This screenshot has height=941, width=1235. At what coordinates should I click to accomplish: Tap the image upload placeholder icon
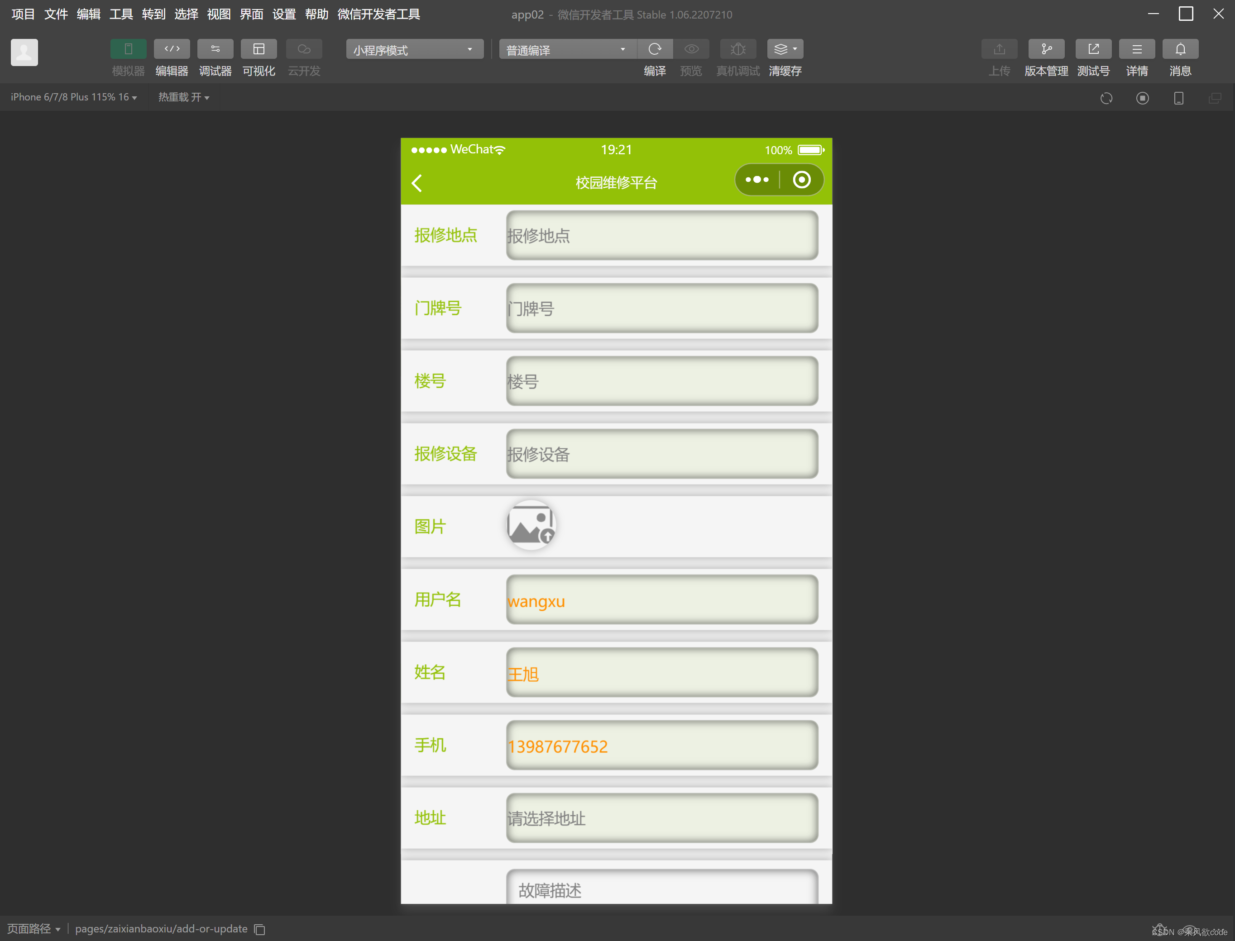(531, 525)
